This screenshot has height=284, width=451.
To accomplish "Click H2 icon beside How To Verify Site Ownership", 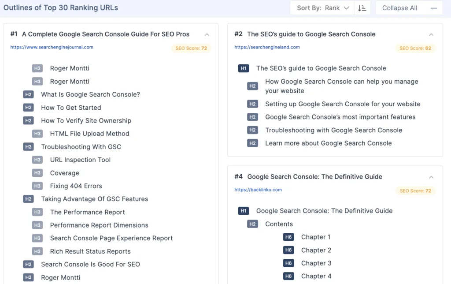I will [28, 120].
